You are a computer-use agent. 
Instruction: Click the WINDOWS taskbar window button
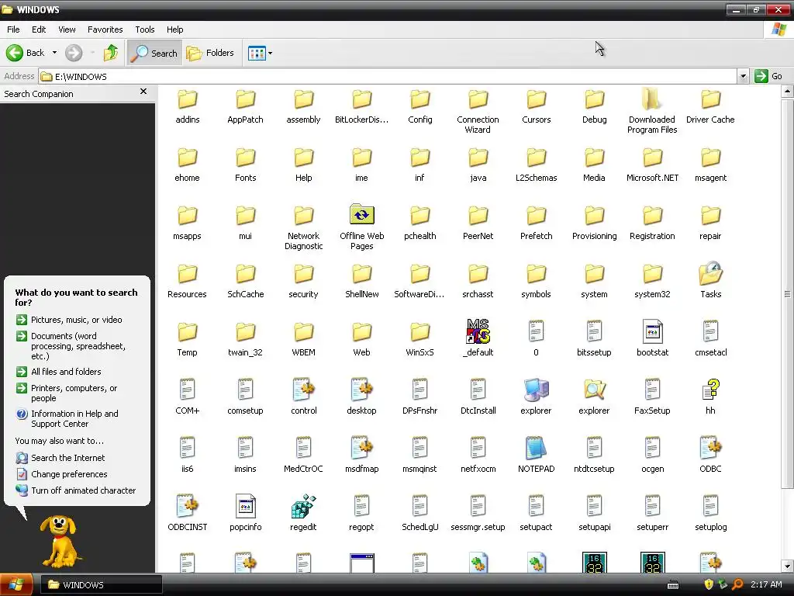(101, 585)
